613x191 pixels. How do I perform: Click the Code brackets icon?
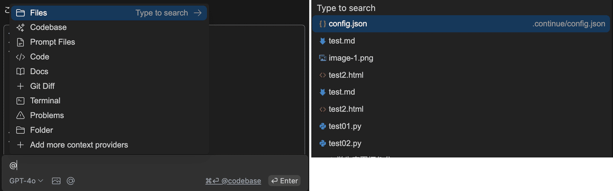20,57
